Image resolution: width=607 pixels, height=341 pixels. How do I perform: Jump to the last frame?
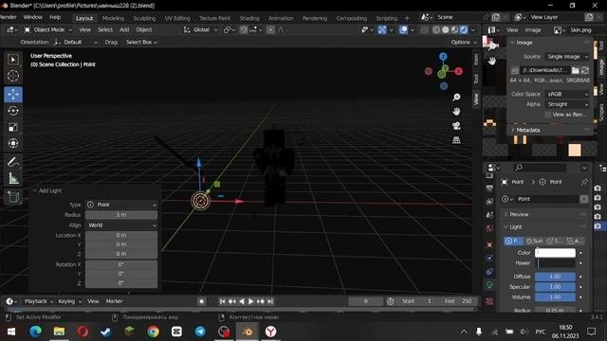270,301
